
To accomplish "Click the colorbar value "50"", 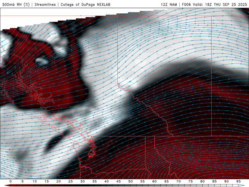I will point(130,181).
